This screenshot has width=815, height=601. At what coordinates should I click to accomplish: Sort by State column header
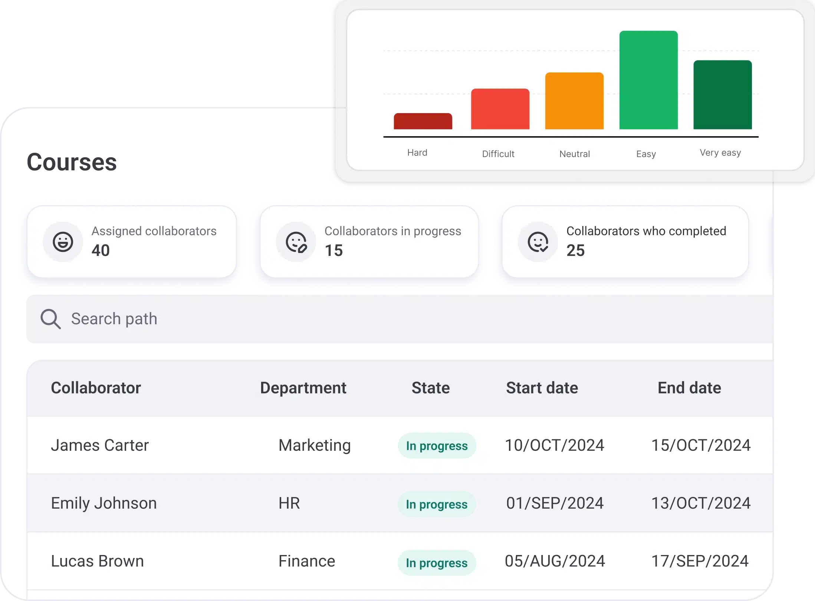(x=431, y=388)
